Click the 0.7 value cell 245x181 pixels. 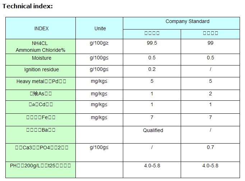point(211,148)
